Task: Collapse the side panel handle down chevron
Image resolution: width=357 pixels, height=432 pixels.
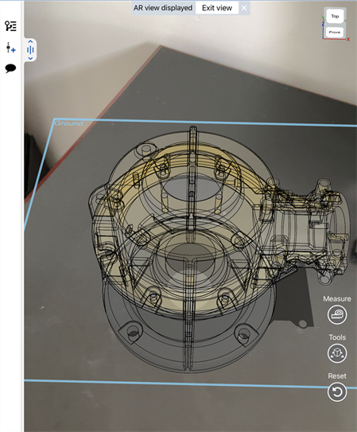Action: coord(30,58)
